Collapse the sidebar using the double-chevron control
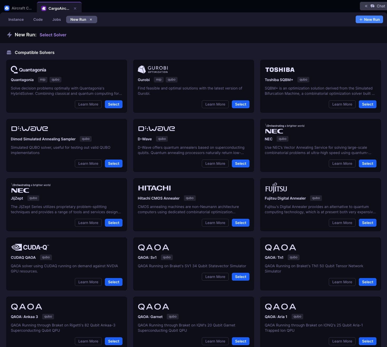The width and height of the screenshot is (387, 347). coord(366,6)
